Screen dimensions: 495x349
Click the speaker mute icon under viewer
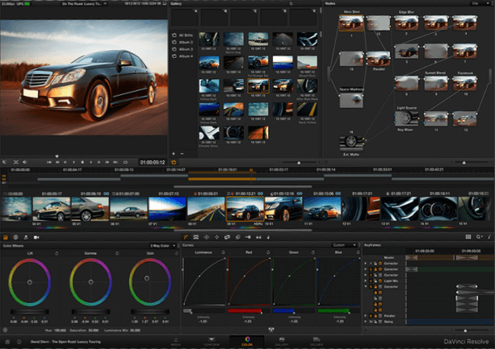25,162
